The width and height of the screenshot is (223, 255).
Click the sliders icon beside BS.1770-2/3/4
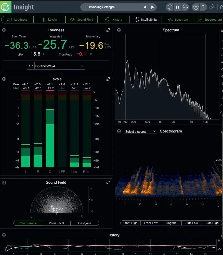point(31,66)
